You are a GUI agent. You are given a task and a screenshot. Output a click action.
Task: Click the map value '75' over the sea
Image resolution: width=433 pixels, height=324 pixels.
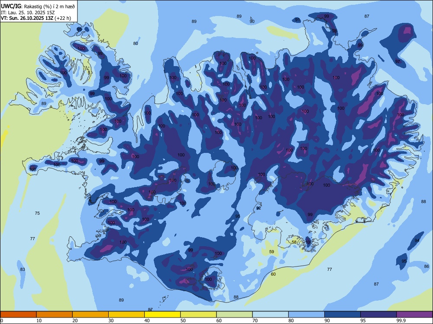tap(37, 213)
